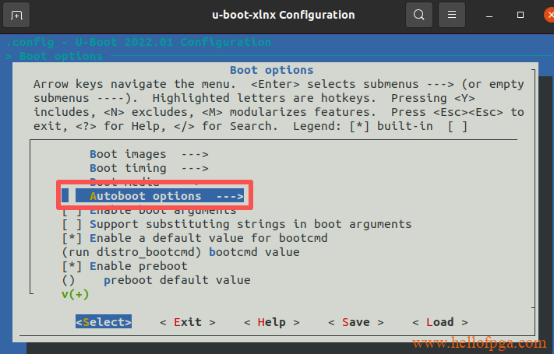This screenshot has height=354, width=554.
Task: Click the new terminal tab icon
Action: 17,15
